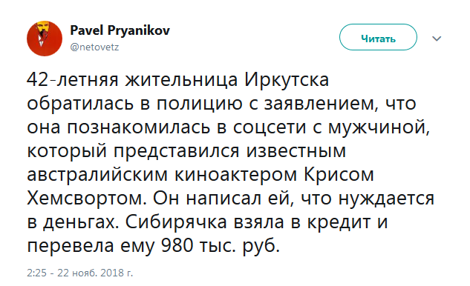470x286 pixels.
Task: Click the word "заявлением" in the tweet
Action: click(319, 104)
